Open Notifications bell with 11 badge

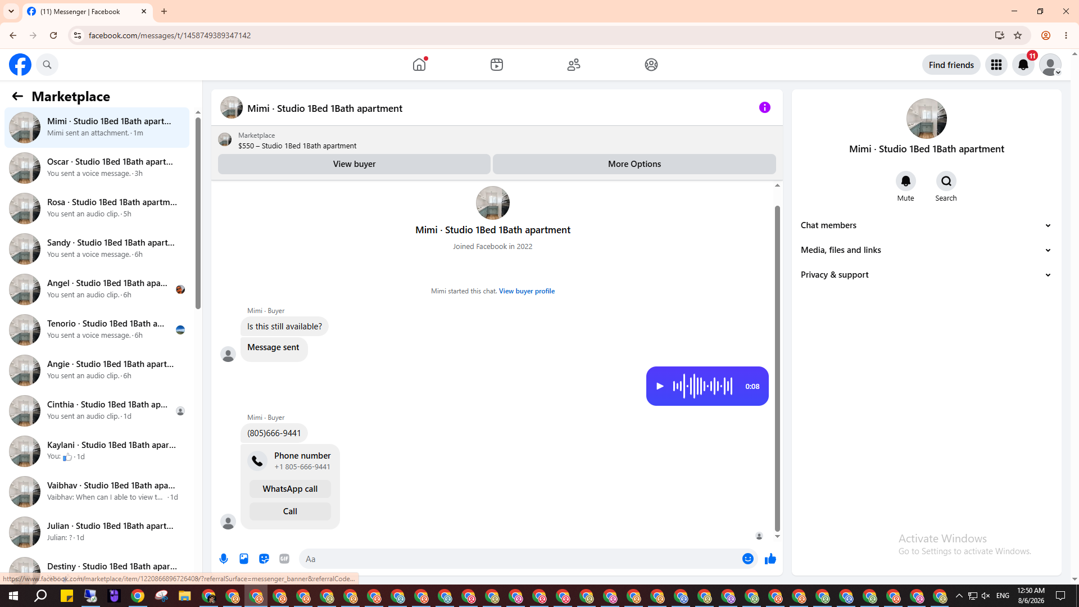coord(1023,65)
